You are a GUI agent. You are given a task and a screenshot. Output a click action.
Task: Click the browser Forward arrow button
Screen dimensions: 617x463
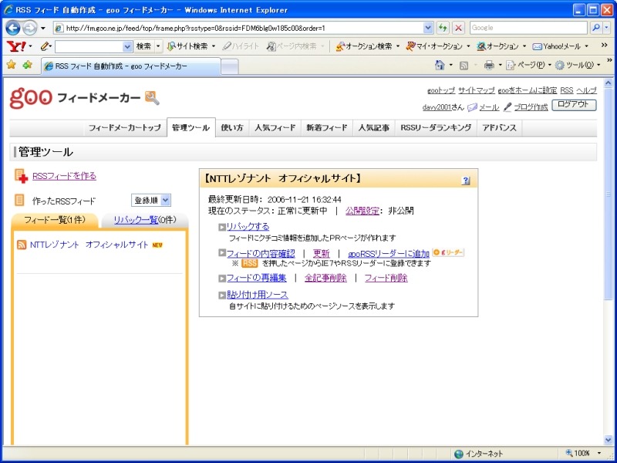click(29, 28)
